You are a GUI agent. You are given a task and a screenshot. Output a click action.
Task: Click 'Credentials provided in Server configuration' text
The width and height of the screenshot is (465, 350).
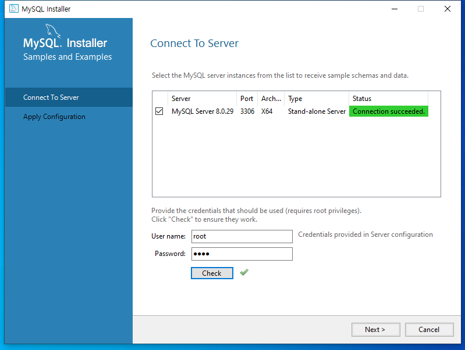coord(365,234)
